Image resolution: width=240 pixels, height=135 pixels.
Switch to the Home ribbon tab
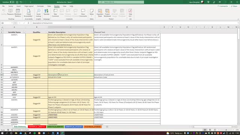tap(11, 6)
